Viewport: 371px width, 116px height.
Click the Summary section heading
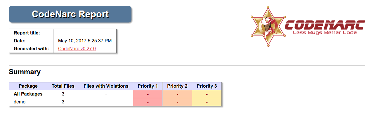coord(25,72)
